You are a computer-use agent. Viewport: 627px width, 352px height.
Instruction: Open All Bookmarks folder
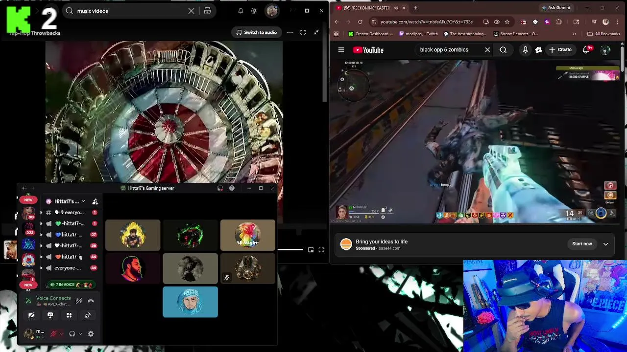pos(603,34)
